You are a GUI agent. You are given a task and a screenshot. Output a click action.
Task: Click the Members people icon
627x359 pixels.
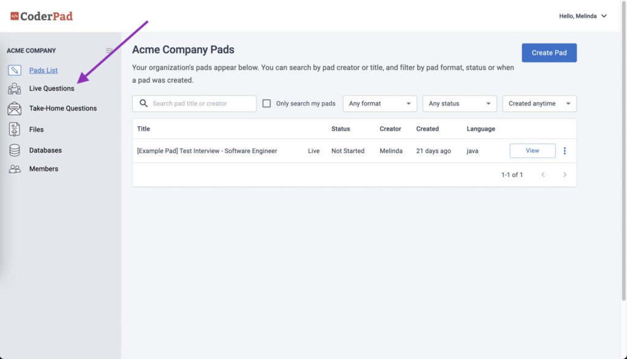pyautogui.click(x=15, y=169)
